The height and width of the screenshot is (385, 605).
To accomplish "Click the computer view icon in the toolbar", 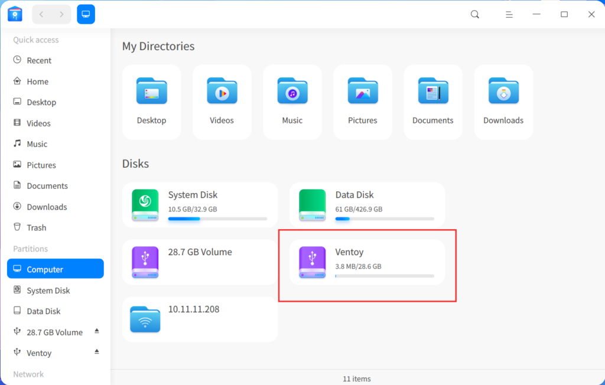I will coord(86,14).
